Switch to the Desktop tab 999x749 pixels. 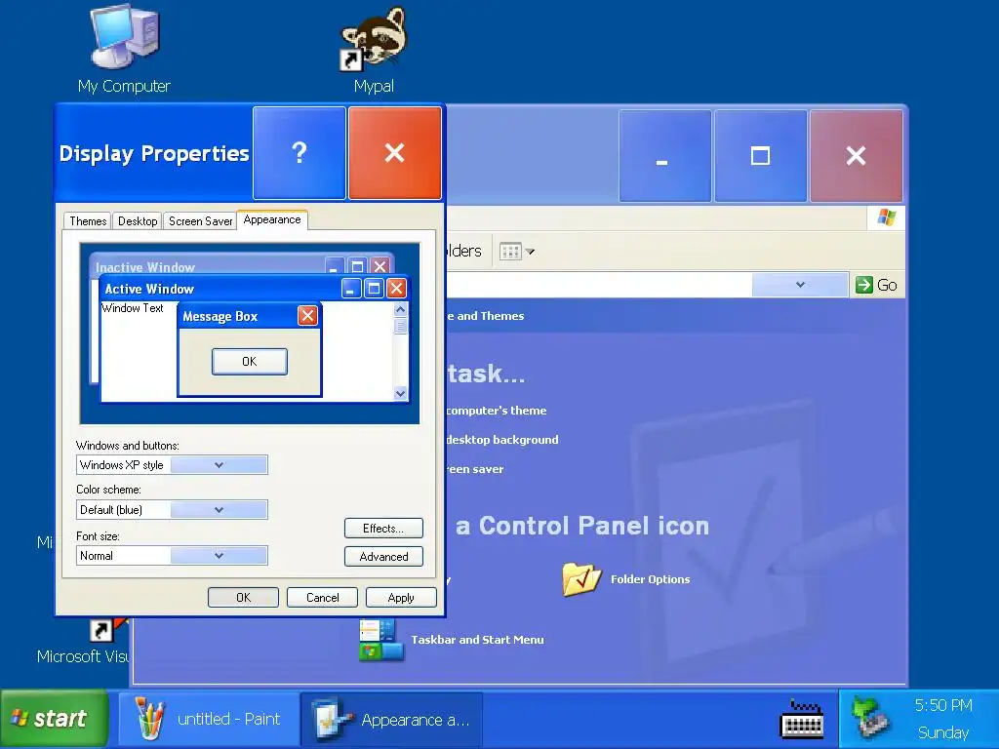[137, 221]
